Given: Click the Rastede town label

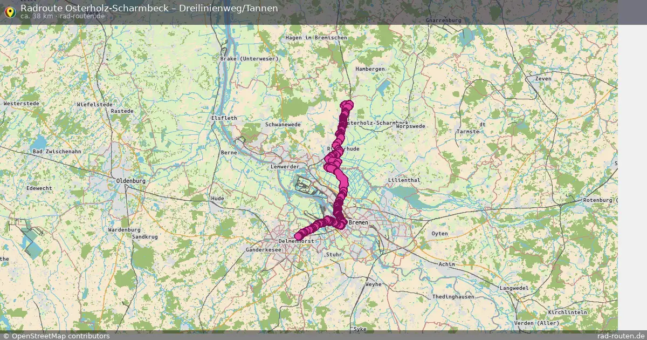Looking at the screenshot, I should 122,111.
